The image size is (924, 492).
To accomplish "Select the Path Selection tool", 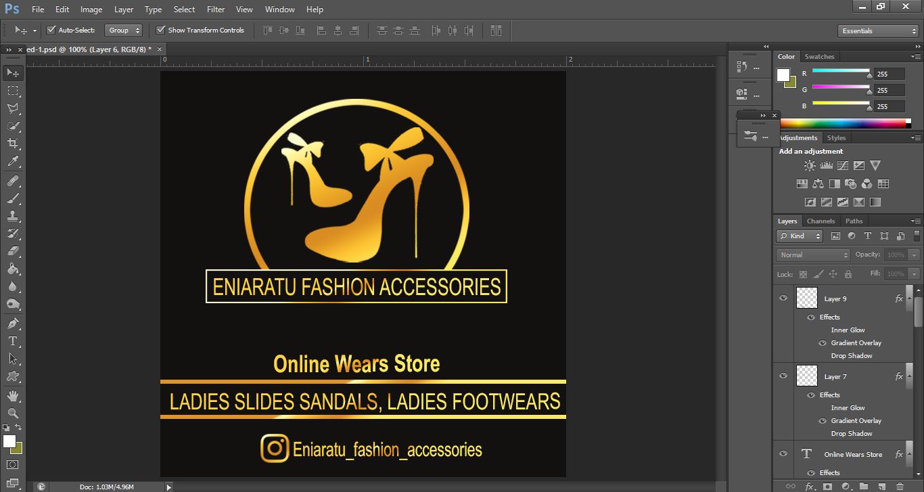I will [x=13, y=359].
